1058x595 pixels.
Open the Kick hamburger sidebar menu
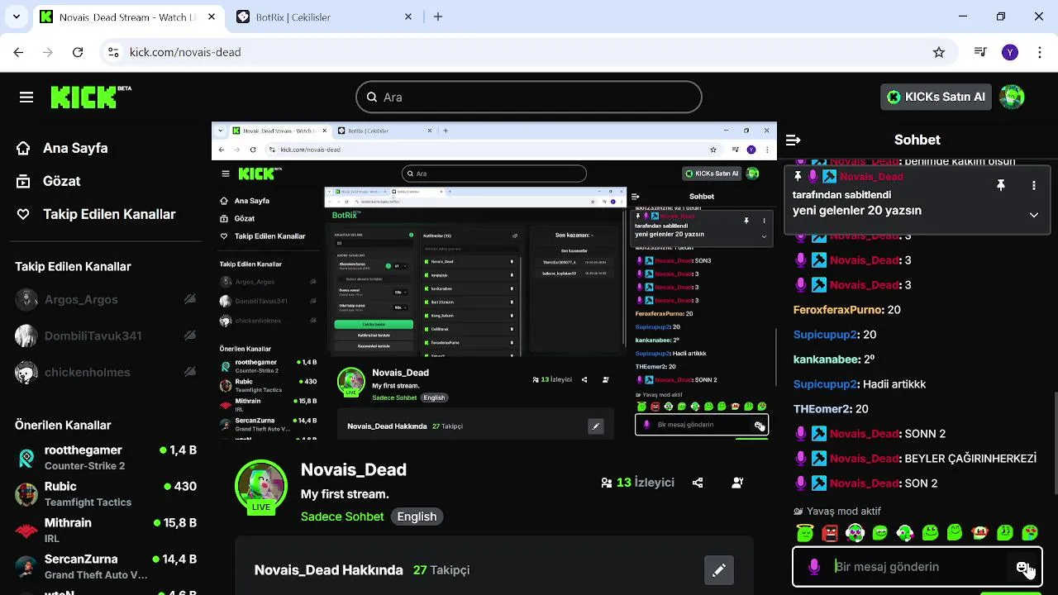pos(26,98)
